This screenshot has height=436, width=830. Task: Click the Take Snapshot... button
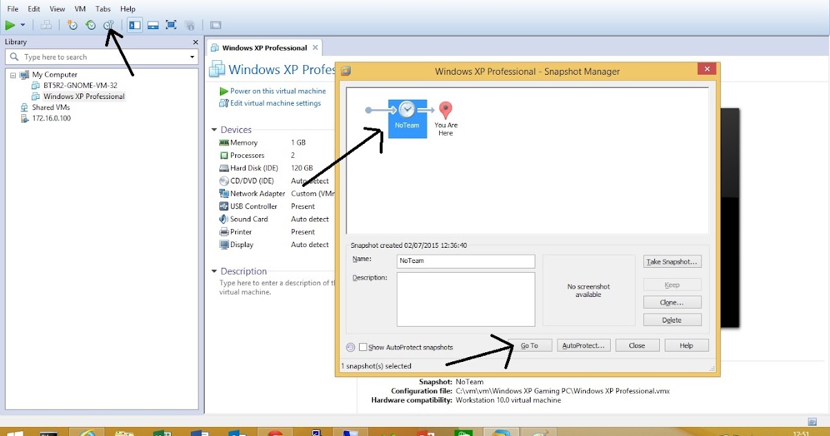click(672, 262)
